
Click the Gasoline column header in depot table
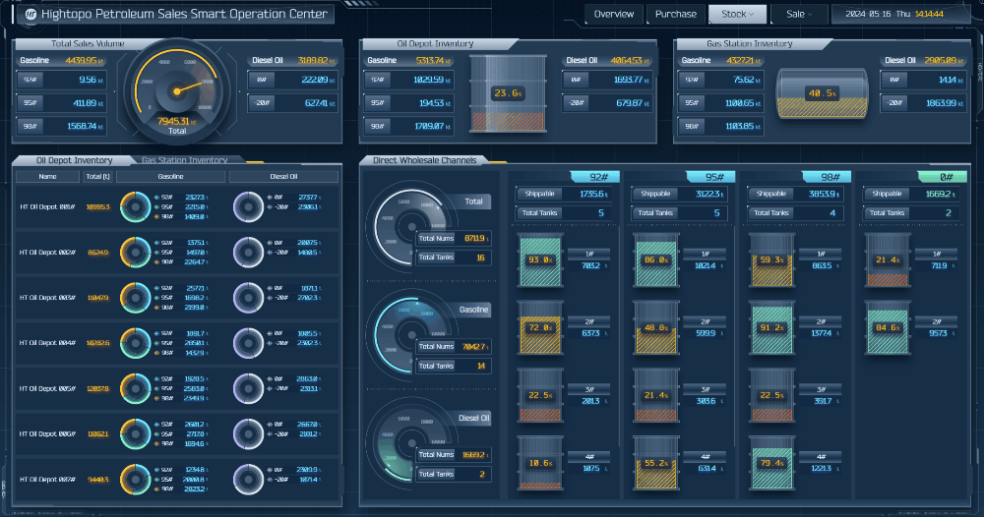click(170, 177)
